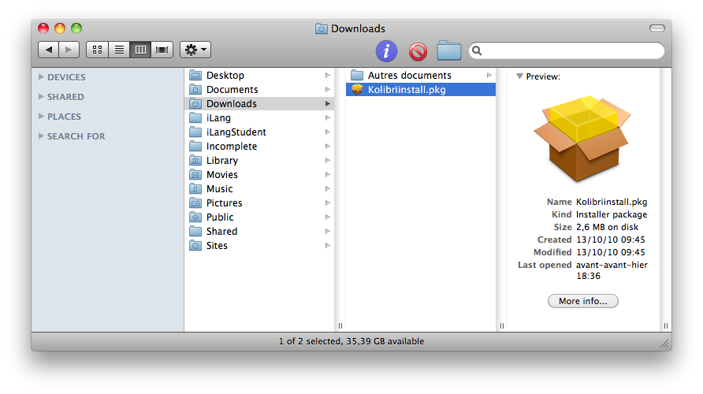Viewport: 703px width, 394px height.
Task: Select the Movies folder
Action: pos(259,175)
